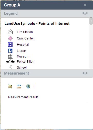Click the Police Sttion car symbol
The height and width of the screenshot is (130, 93).
(11, 61)
